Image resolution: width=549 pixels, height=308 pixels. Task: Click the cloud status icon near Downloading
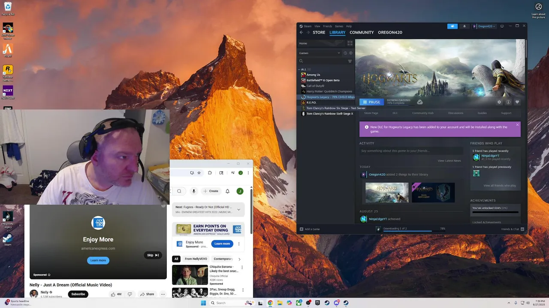[420, 102]
